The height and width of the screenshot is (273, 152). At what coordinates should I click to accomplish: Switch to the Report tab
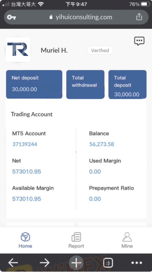click(76, 240)
